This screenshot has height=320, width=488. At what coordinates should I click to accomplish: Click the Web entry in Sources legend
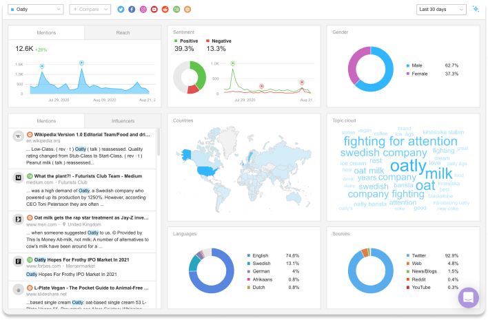coord(432,263)
